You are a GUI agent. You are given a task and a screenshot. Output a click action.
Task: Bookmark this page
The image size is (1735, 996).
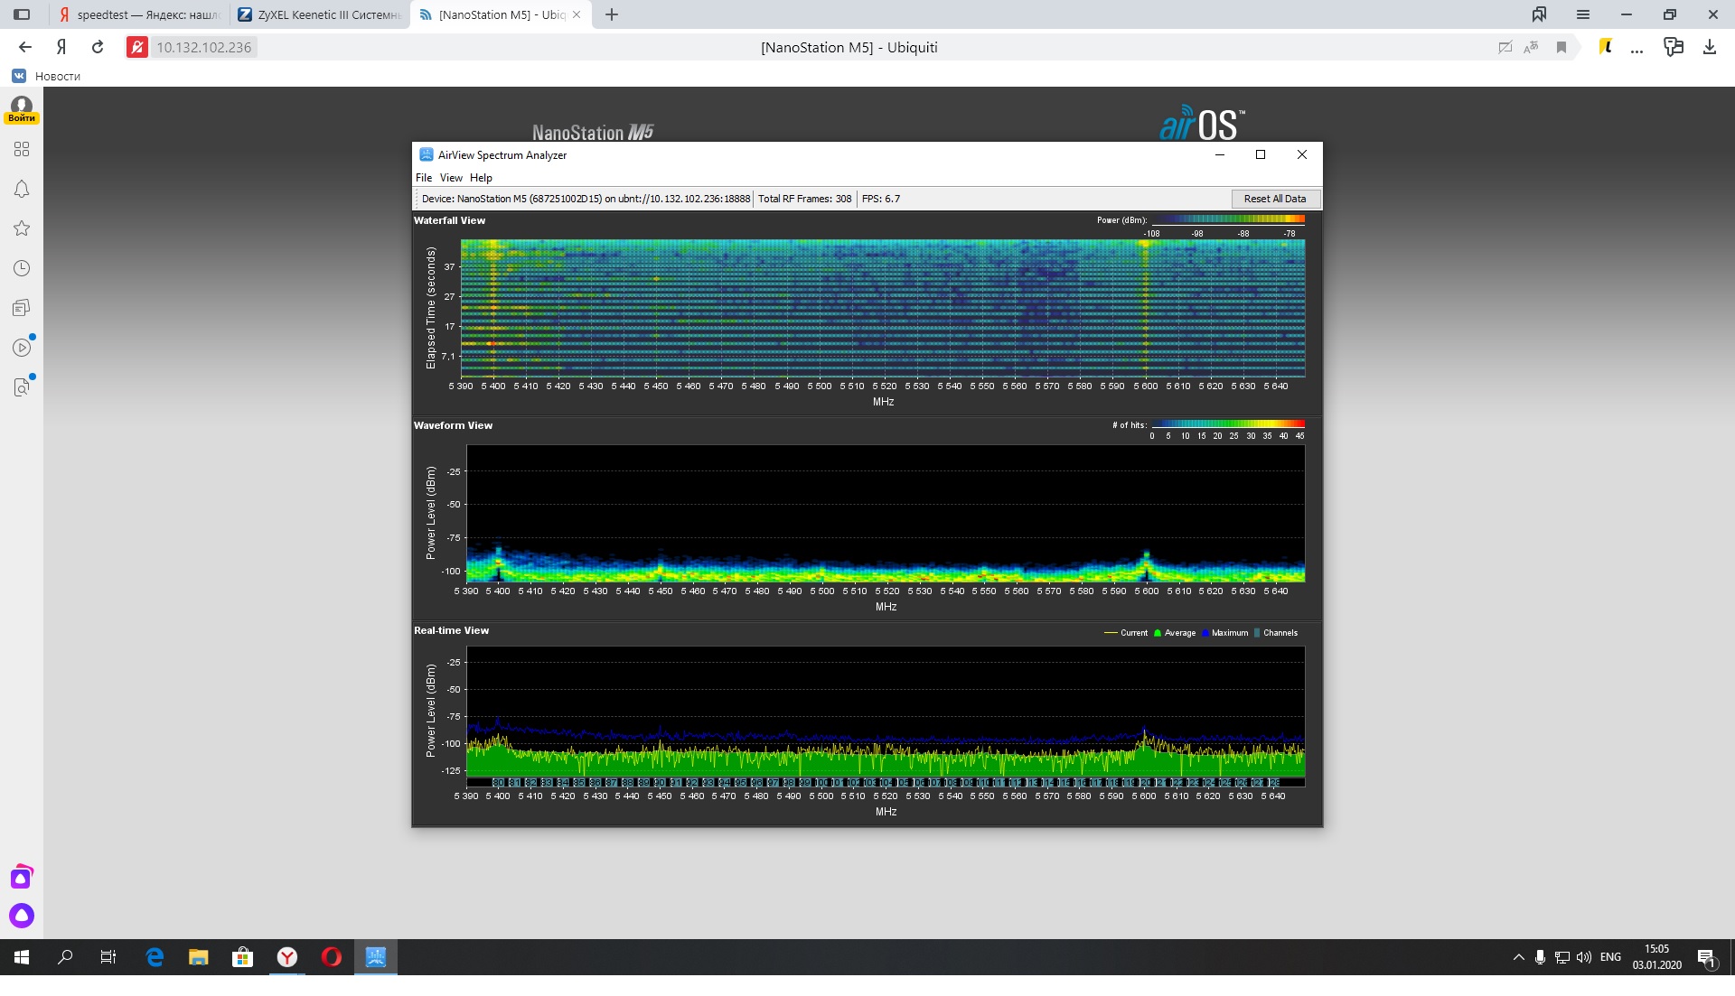(1561, 47)
